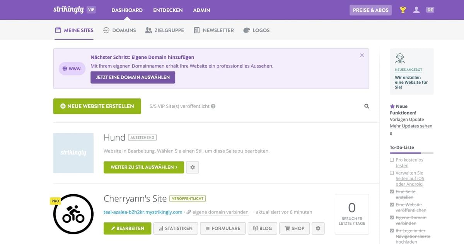Click the Hund site title
This screenshot has width=464, height=244.
[x=114, y=137]
